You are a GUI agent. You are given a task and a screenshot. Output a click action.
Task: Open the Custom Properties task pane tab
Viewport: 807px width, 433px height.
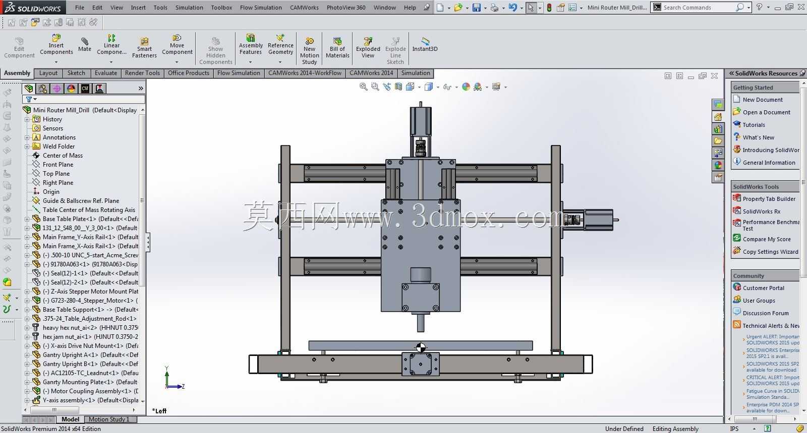718,177
